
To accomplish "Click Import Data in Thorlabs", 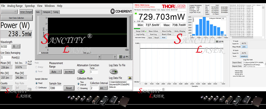I will pyautogui.click(x=237, y=66).
